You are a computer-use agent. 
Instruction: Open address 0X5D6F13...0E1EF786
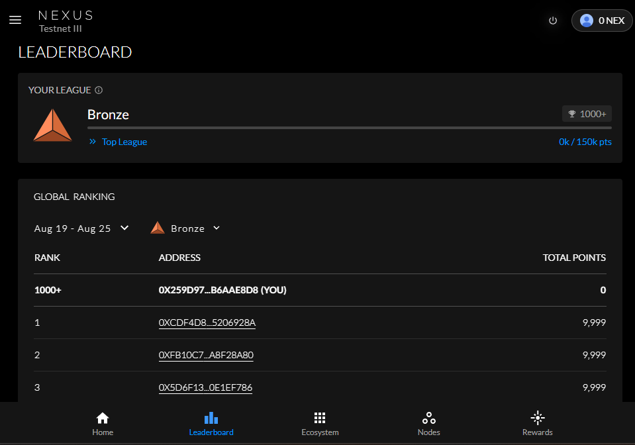click(x=205, y=387)
